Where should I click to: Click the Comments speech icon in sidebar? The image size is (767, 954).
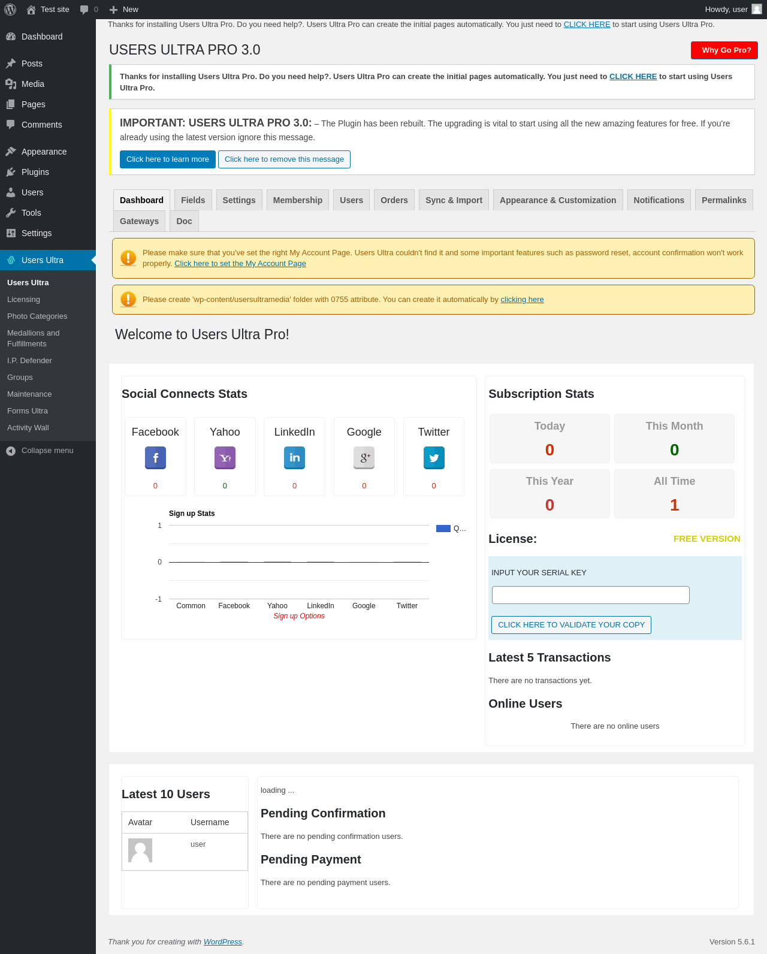[11, 125]
